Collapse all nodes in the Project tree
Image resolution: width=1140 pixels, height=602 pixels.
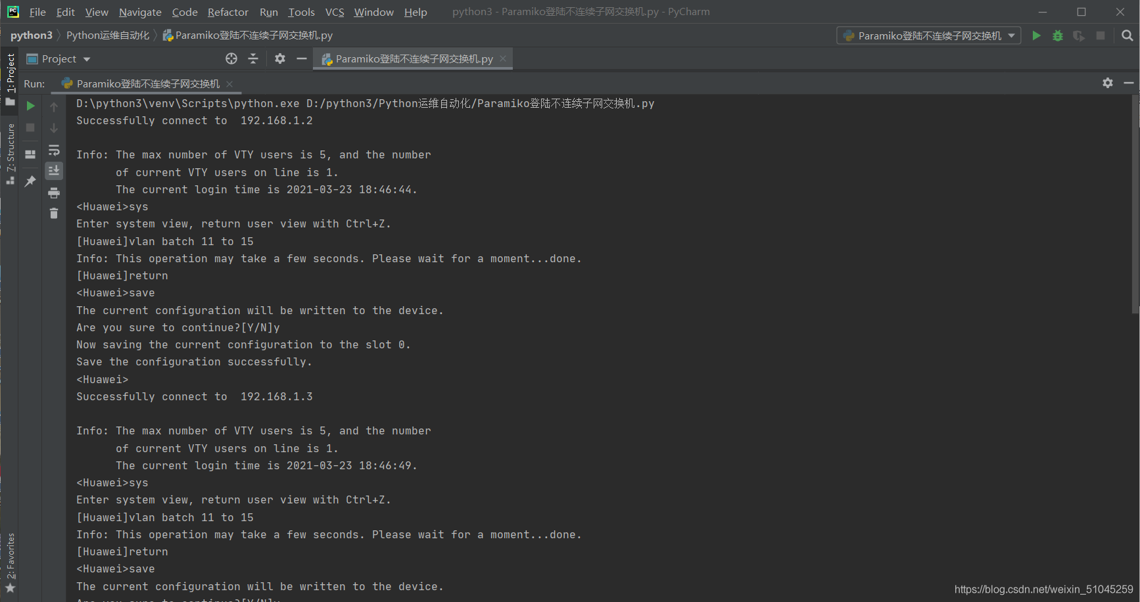[x=253, y=58]
